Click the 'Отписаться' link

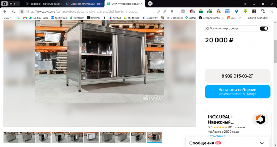click(x=216, y=136)
